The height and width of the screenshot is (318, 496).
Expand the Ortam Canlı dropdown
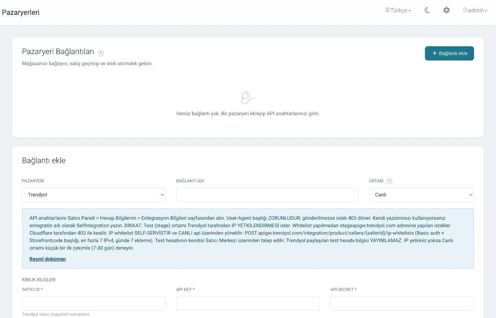point(422,195)
